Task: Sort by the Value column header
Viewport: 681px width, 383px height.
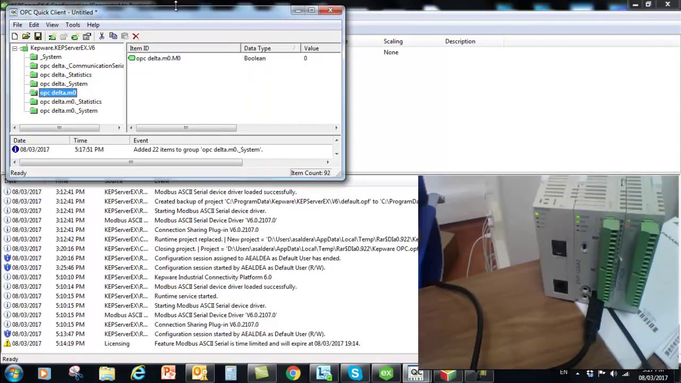Action: pyautogui.click(x=321, y=48)
